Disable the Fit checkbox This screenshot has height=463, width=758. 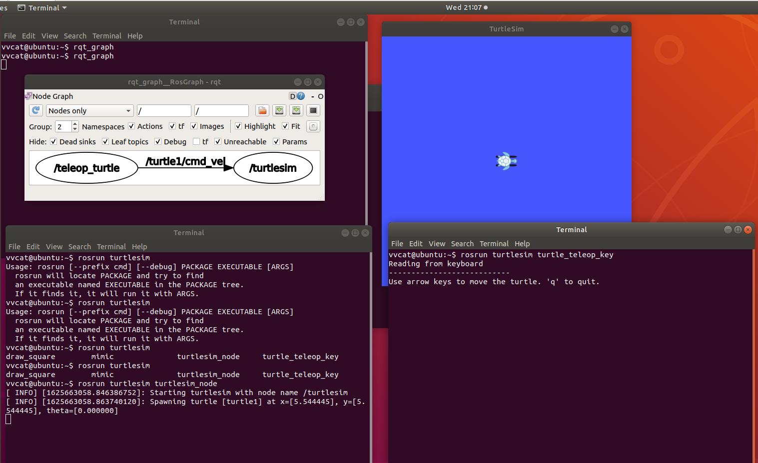tap(285, 126)
